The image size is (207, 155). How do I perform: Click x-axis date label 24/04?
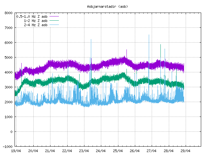101,151
